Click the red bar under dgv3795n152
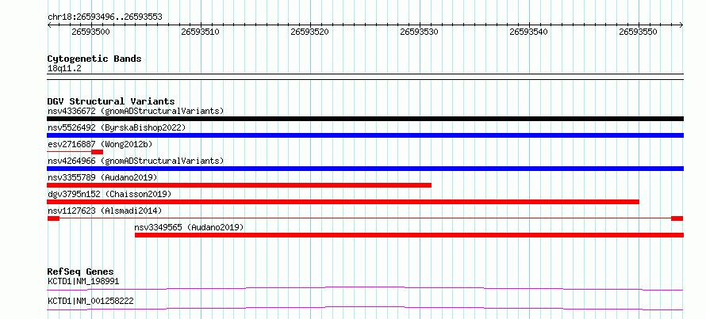The image size is (706, 319). pyautogui.click(x=343, y=202)
